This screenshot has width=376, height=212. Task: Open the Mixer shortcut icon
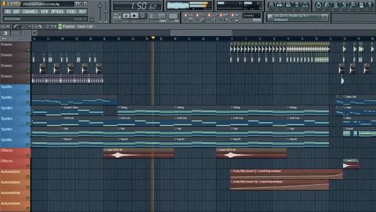click(x=305, y=5)
